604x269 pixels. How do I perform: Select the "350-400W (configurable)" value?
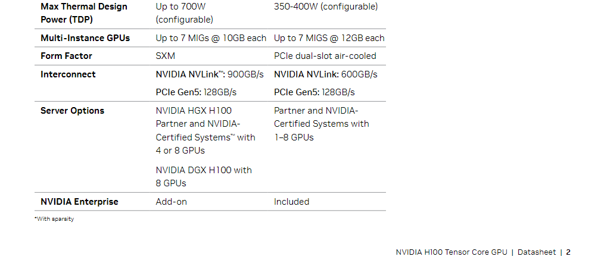[x=325, y=7]
